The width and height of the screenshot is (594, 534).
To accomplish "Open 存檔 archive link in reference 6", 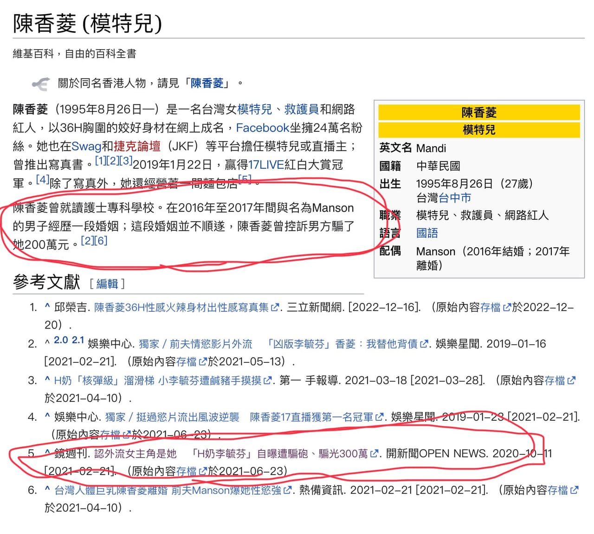I will pyautogui.click(x=557, y=490).
